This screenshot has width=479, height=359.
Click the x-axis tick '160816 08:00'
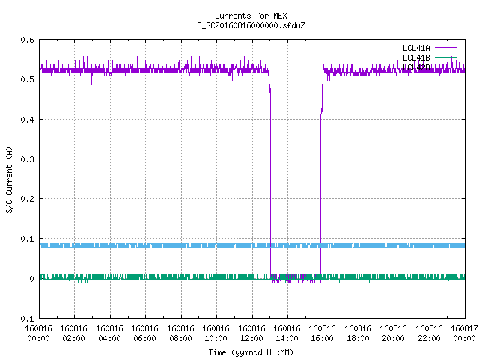click(x=180, y=334)
